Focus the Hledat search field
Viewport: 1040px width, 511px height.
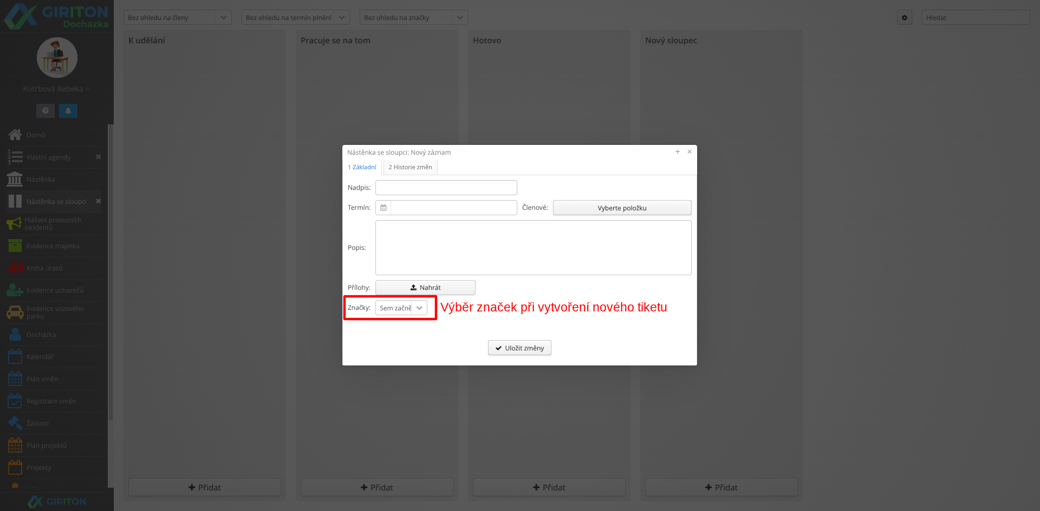[x=976, y=17]
